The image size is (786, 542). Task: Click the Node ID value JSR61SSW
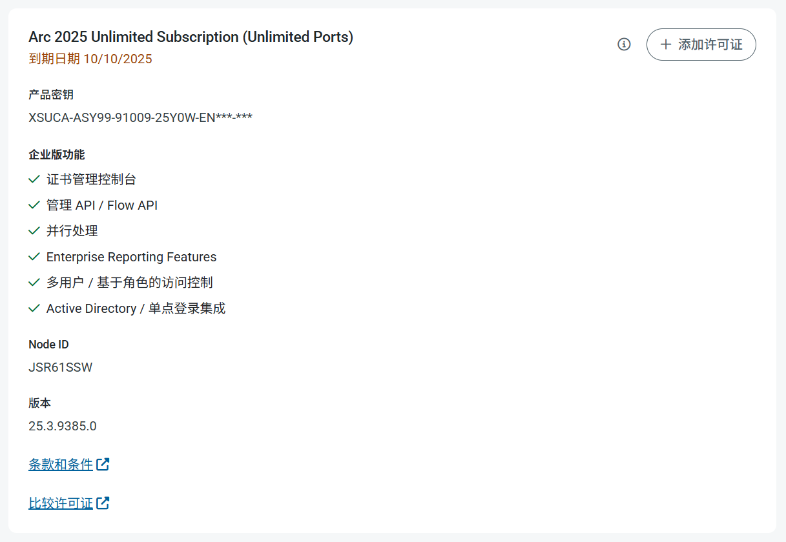(x=61, y=368)
